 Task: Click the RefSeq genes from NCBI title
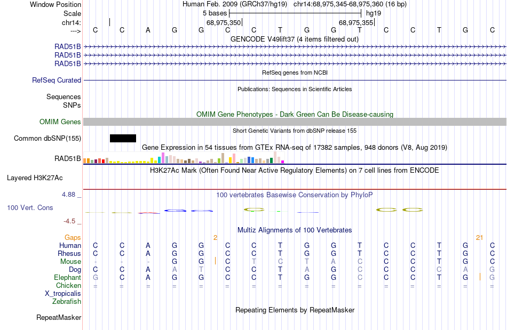pos(295,73)
